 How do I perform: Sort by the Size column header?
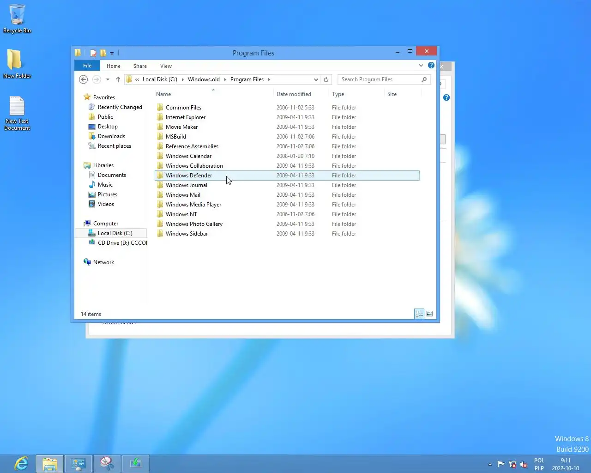point(403,94)
